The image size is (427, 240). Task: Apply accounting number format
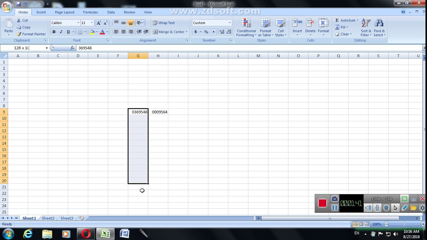(x=195, y=32)
